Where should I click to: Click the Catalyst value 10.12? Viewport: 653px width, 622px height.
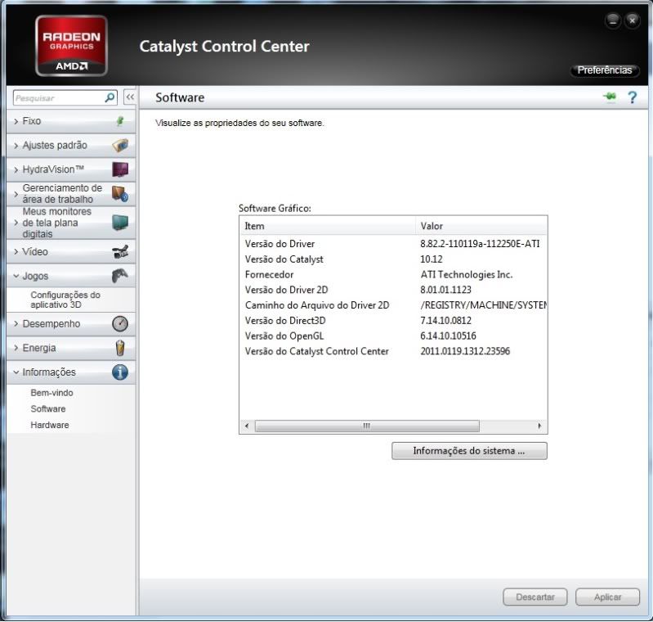point(432,259)
